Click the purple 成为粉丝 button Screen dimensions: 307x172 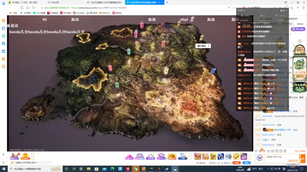coord(298,29)
